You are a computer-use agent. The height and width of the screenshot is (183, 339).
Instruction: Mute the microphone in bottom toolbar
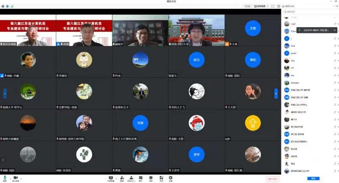[x=5, y=178]
